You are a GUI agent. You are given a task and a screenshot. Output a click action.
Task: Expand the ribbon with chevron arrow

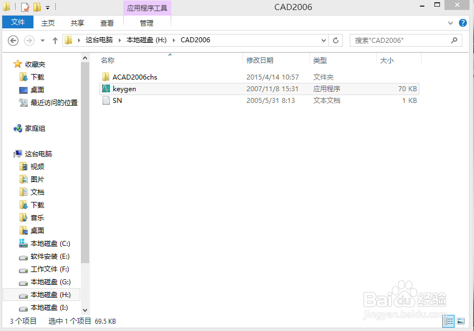[x=451, y=23]
